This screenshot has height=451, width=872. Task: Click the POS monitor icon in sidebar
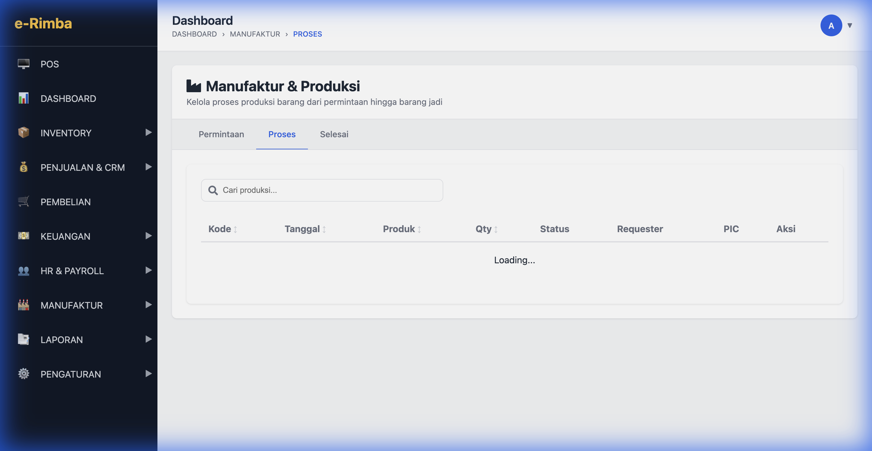(x=23, y=64)
